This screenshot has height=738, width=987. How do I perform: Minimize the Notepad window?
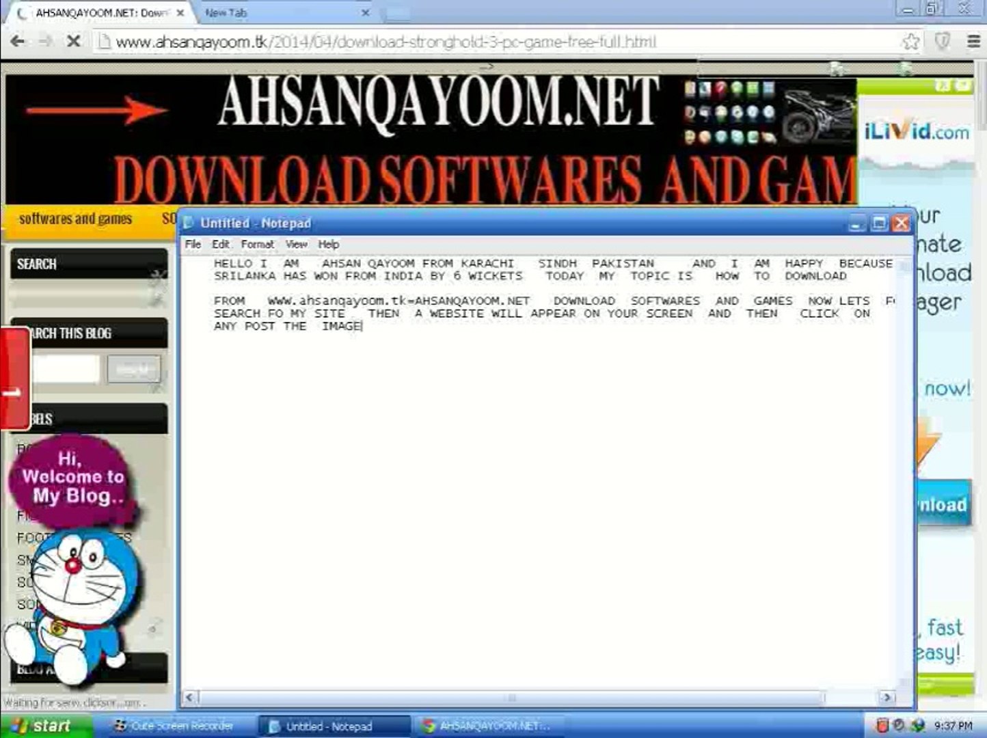point(857,223)
